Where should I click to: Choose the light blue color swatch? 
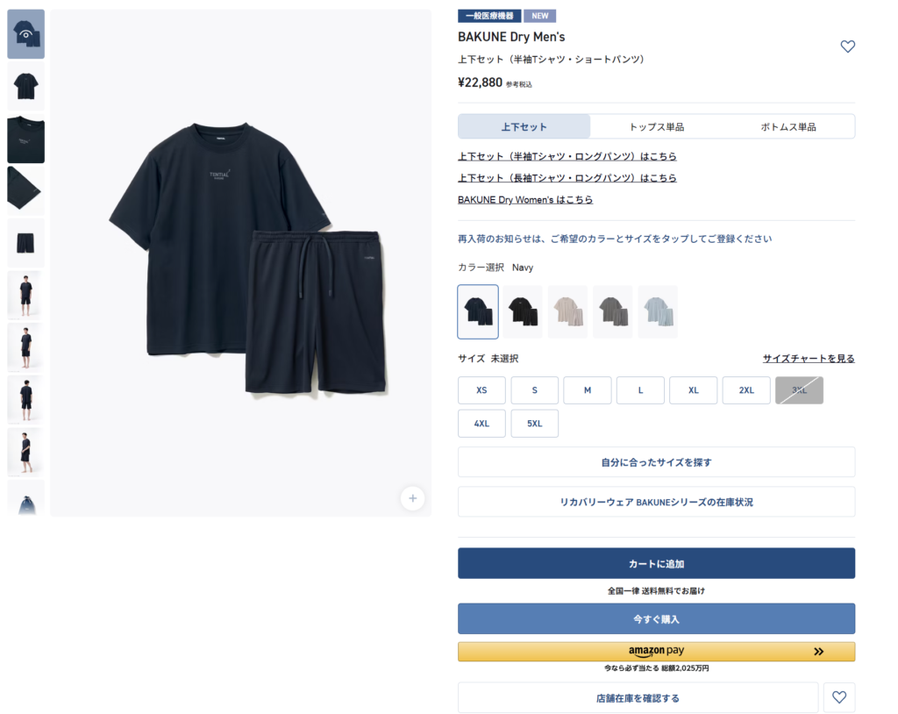658,311
